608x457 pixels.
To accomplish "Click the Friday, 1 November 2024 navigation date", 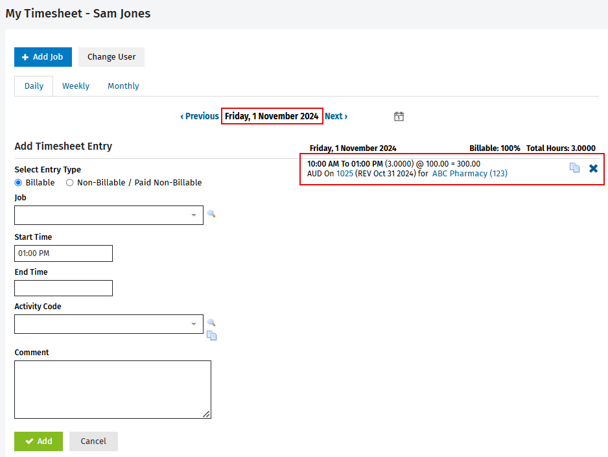I will [272, 116].
